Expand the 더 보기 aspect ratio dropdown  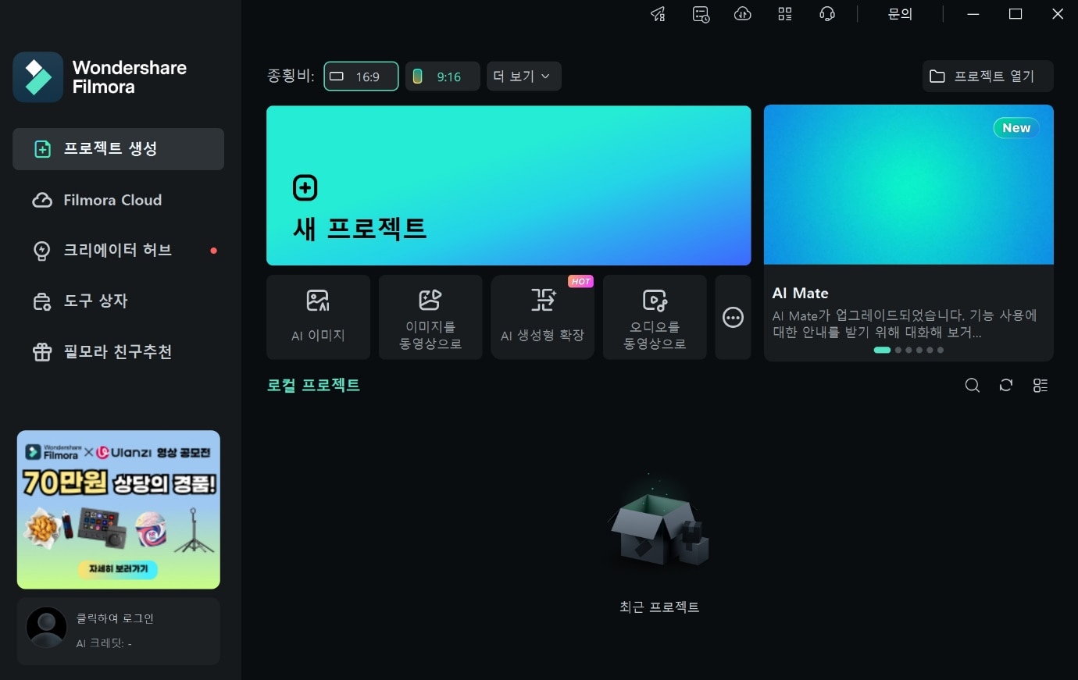coord(523,77)
